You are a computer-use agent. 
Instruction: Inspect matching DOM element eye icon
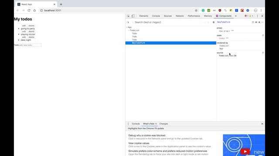click(256, 22)
